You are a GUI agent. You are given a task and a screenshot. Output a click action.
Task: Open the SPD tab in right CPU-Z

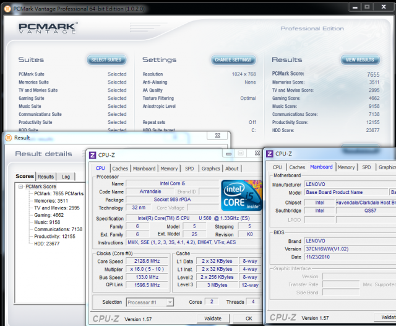tap(366, 167)
